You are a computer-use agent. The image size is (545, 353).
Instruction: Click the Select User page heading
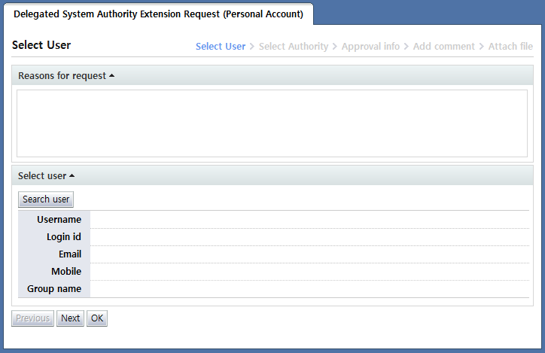pos(41,45)
